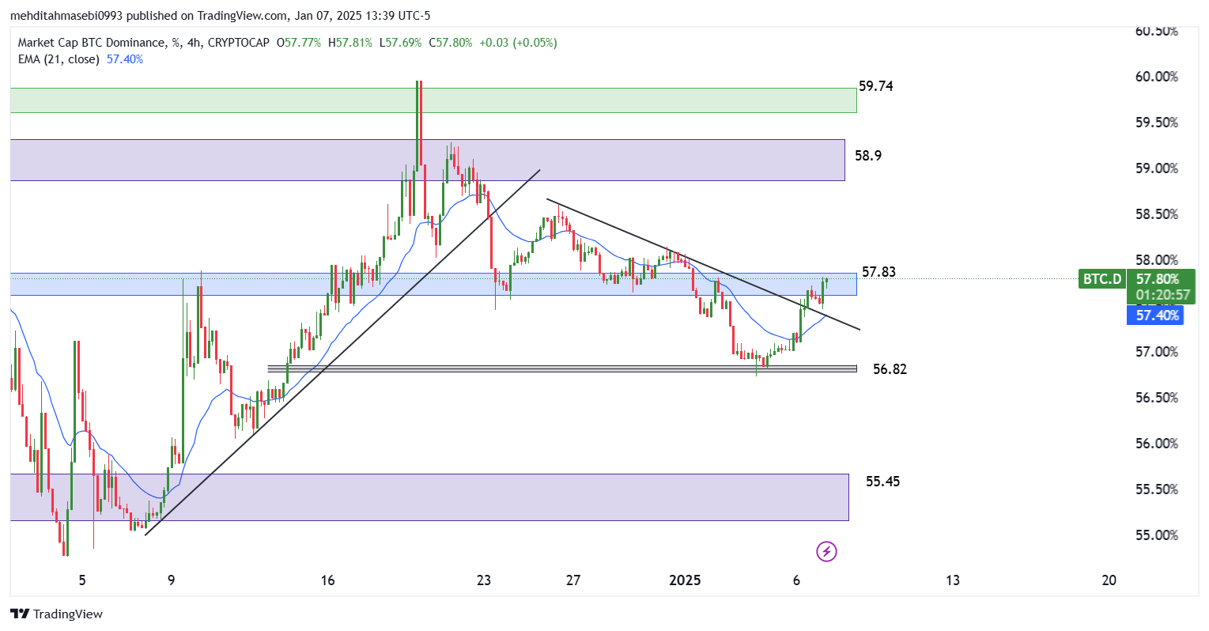Click the 20 date axis label
Screen dimensions: 1209x631
click(x=1109, y=580)
